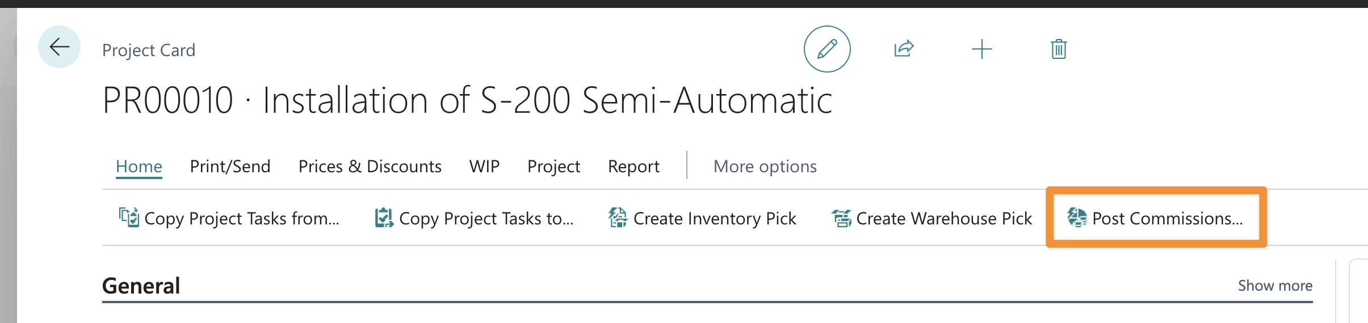
Task: Click the Post Commissions... text label
Action: click(1168, 218)
